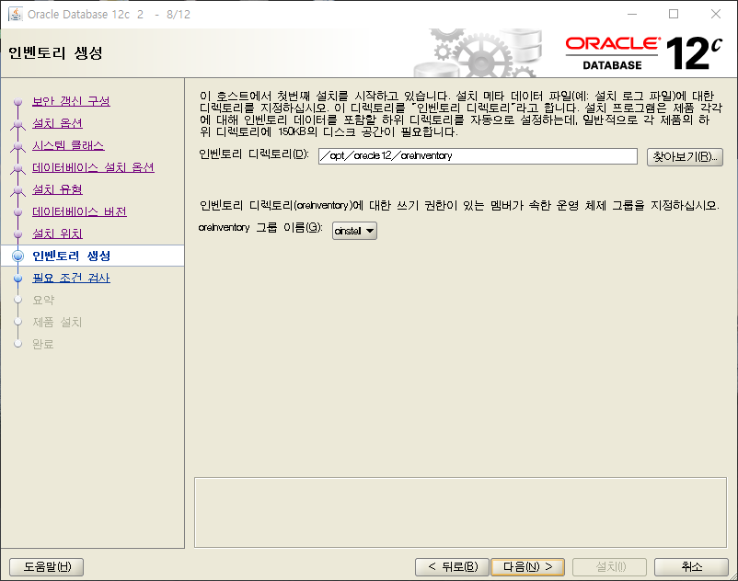
Task: Open the 설치 위치 step link
Action: (x=57, y=234)
